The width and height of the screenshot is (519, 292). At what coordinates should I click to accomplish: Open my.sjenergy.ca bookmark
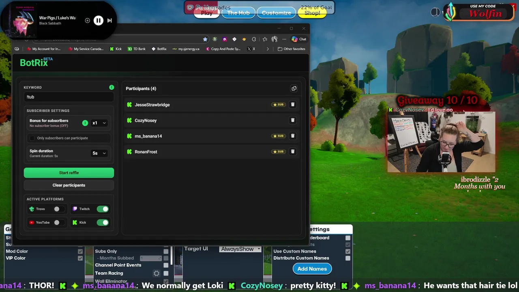pos(186,49)
